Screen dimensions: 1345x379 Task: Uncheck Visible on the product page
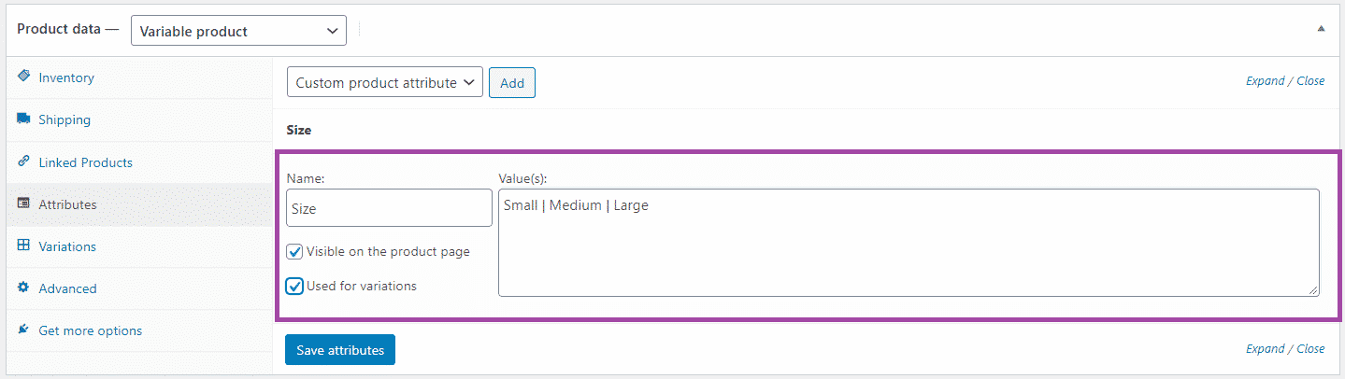point(294,251)
